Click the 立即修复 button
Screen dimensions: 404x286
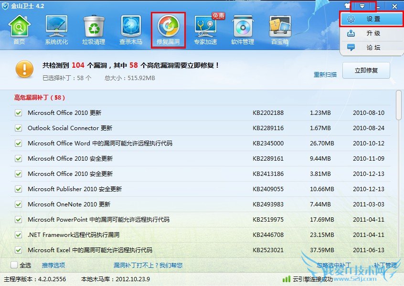(366, 70)
